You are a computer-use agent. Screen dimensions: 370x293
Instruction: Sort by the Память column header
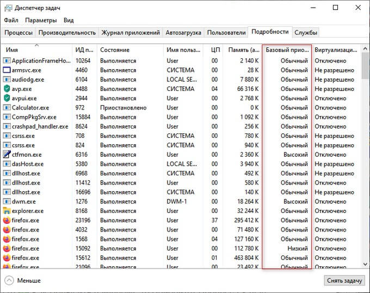[x=242, y=50]
